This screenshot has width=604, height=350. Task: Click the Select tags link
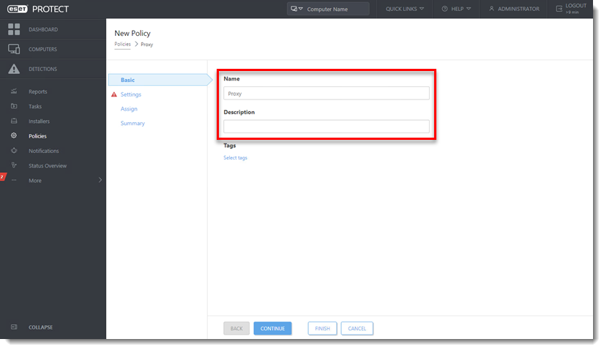click(235, 157)
